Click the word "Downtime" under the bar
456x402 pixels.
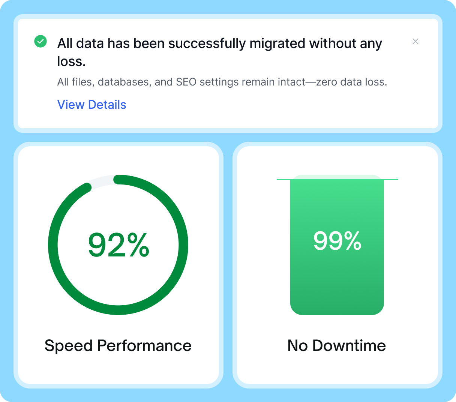tap(349, 345)
